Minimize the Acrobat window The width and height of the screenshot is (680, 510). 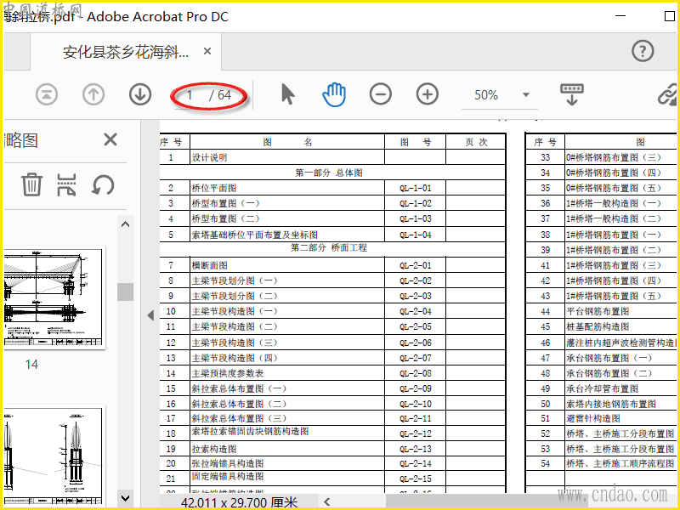[620, 15]
